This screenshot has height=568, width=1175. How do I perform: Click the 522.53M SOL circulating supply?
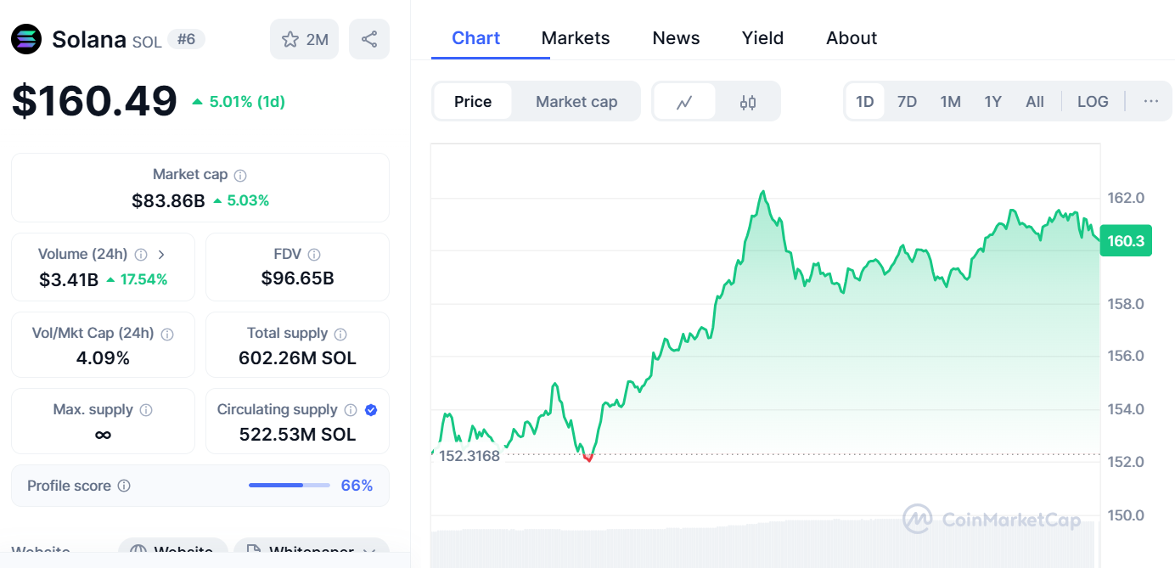coord(297,435)
